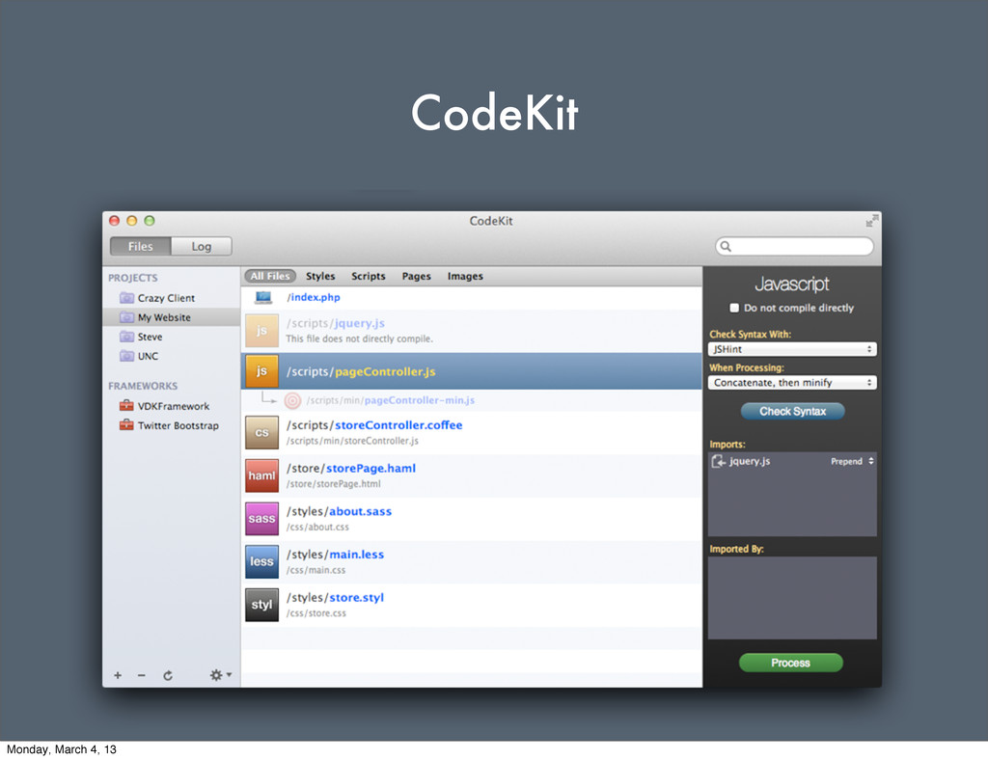
Task: Enable Do not compile directly checkbox
Action: click(x=734, y=308)
